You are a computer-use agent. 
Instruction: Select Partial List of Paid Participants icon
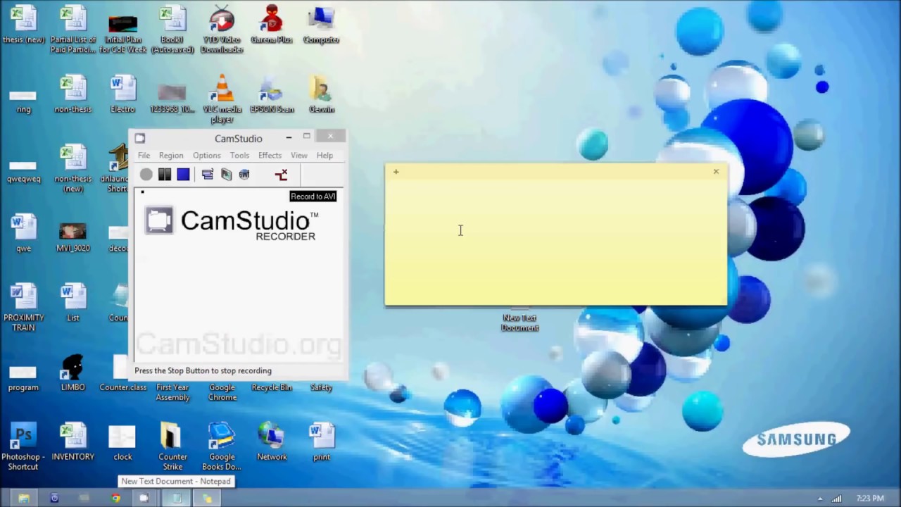point(73,30)
